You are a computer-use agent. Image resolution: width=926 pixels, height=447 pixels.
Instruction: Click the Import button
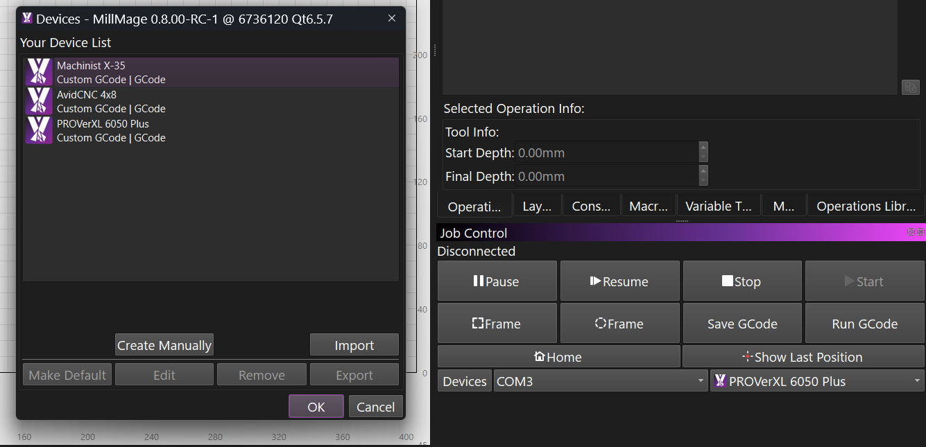point(354,345)
